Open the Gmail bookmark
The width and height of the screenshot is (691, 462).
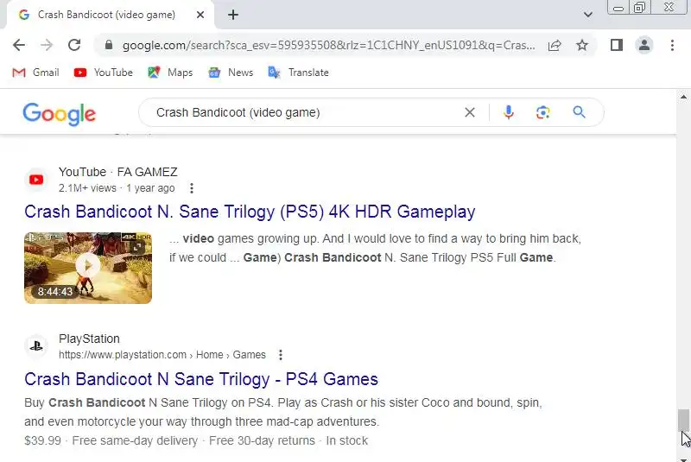pos(35,73)
